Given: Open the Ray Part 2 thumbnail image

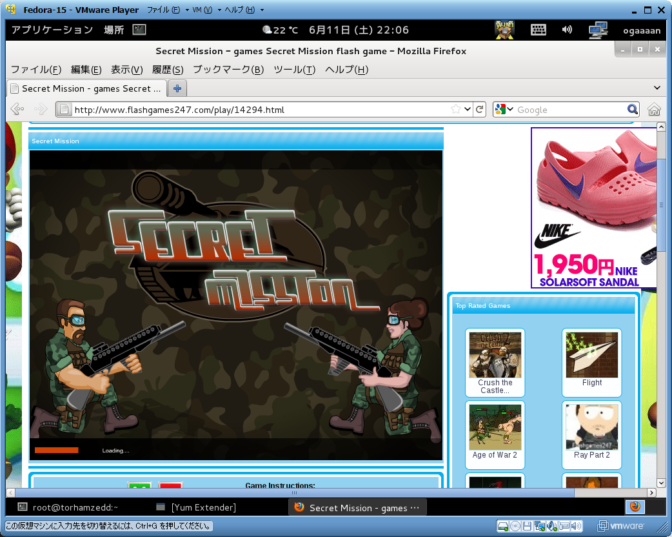Looking at the screenshot, I should [592, 427].
